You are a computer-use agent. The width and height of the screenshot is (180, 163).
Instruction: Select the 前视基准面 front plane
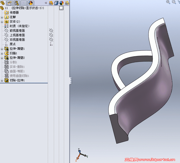(15, 30)
